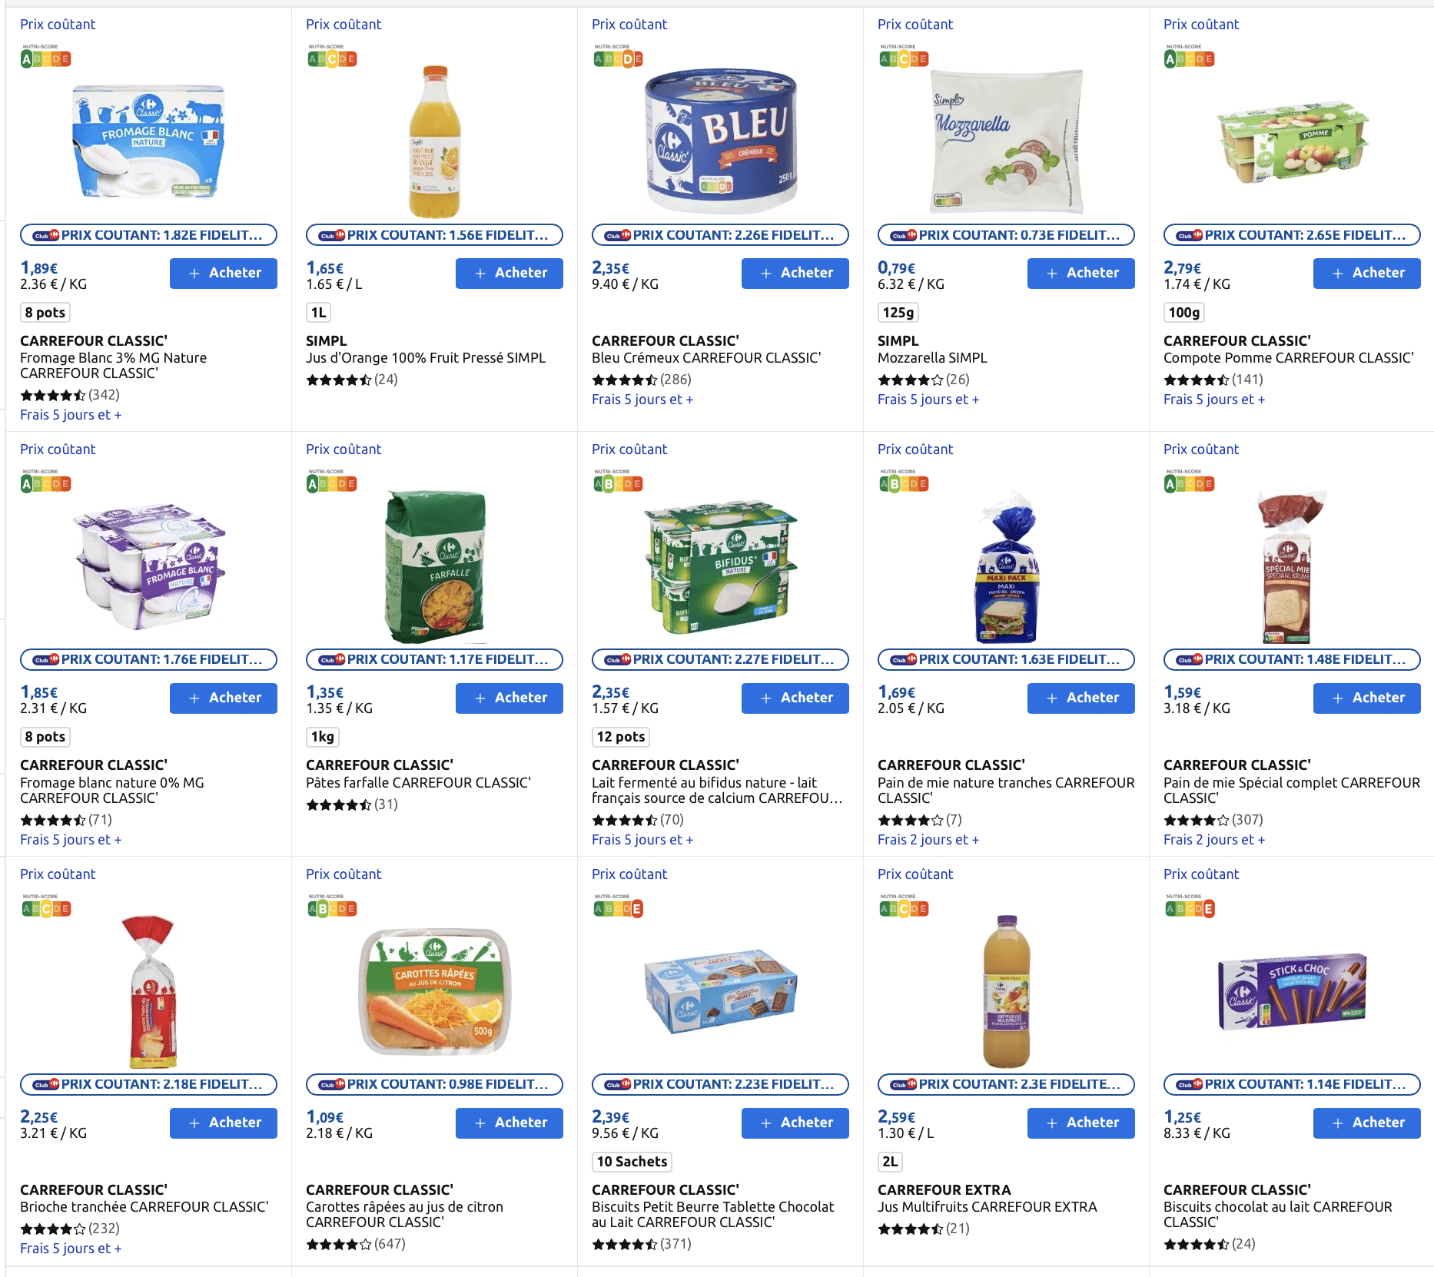Expand 'Frais 5 jours et +' under Brioche tranchée

(x=71, y=1249)
